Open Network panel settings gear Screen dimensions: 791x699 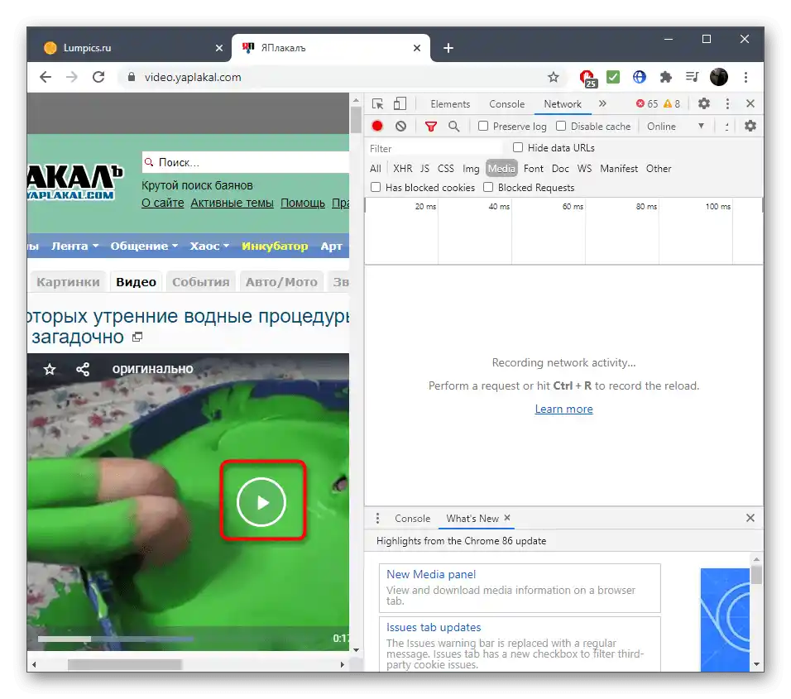[x=750, y=126]
